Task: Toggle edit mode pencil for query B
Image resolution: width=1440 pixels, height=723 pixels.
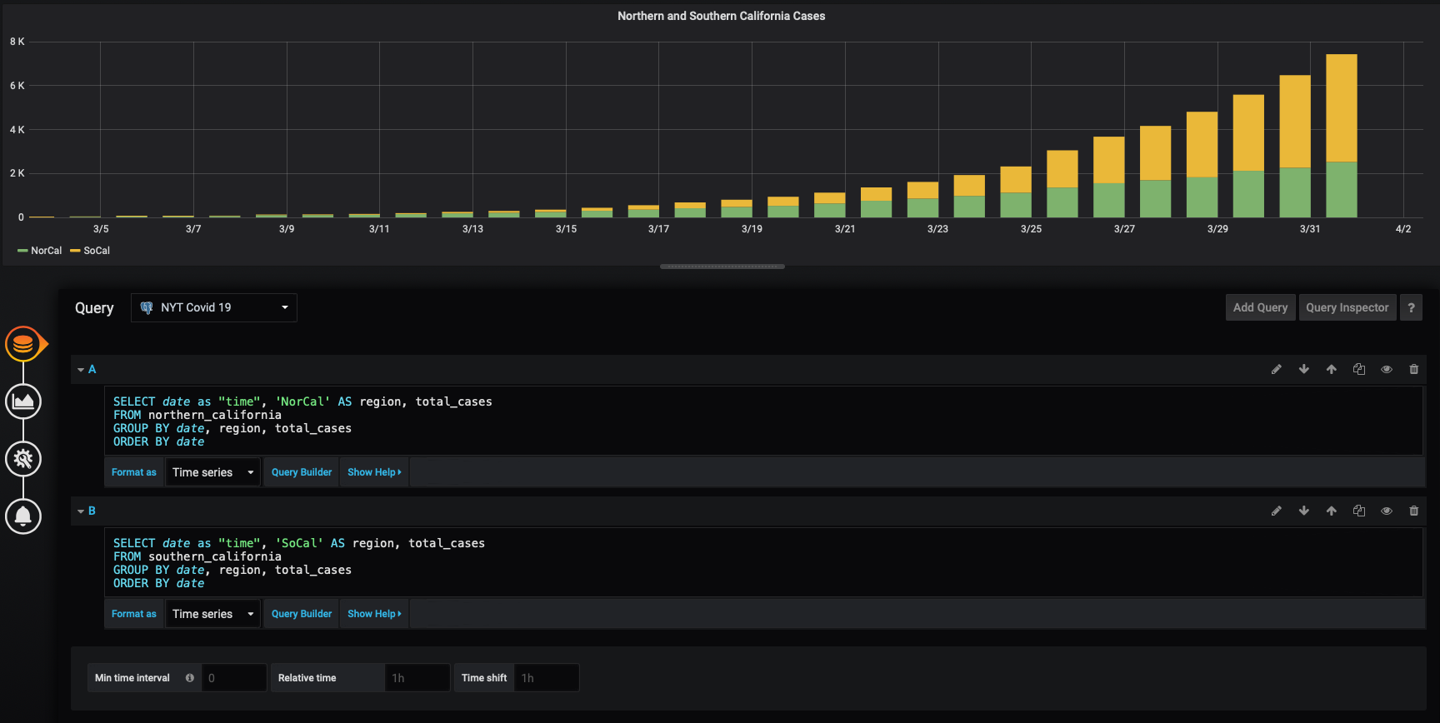Action: pyautogui.click(x=1276, y=511)
